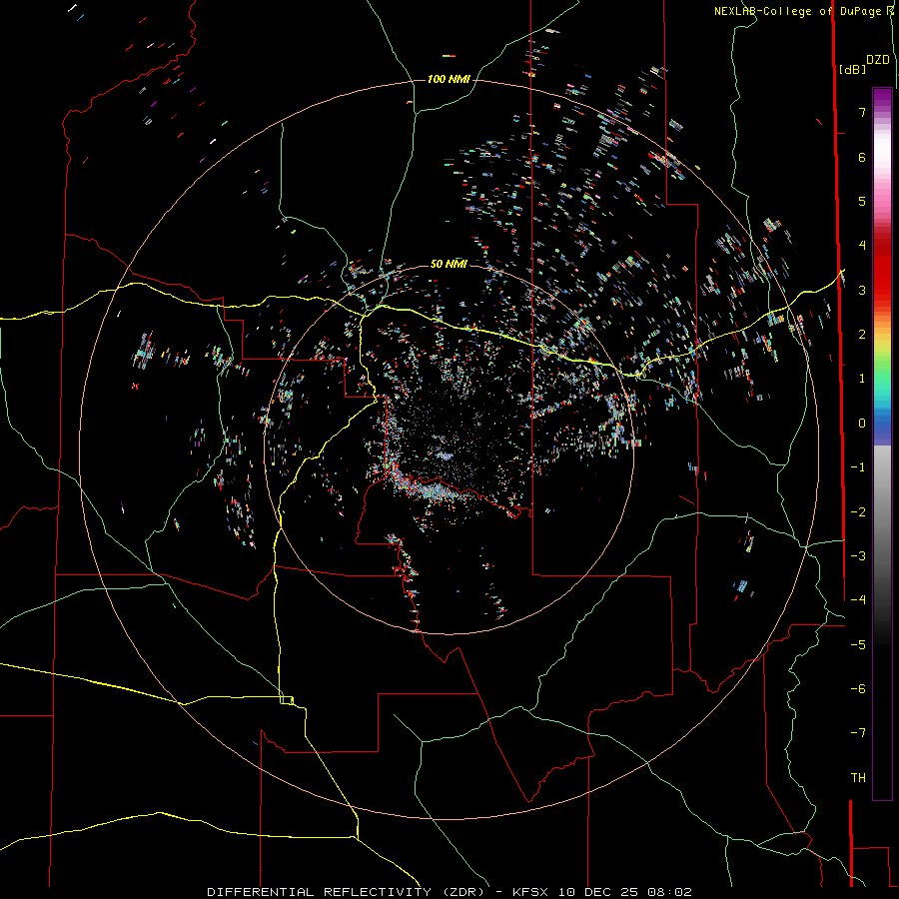This screenshot has height=899, width=899.
Task: Click the TH threshold label on scale
Action: pos(858,778)
